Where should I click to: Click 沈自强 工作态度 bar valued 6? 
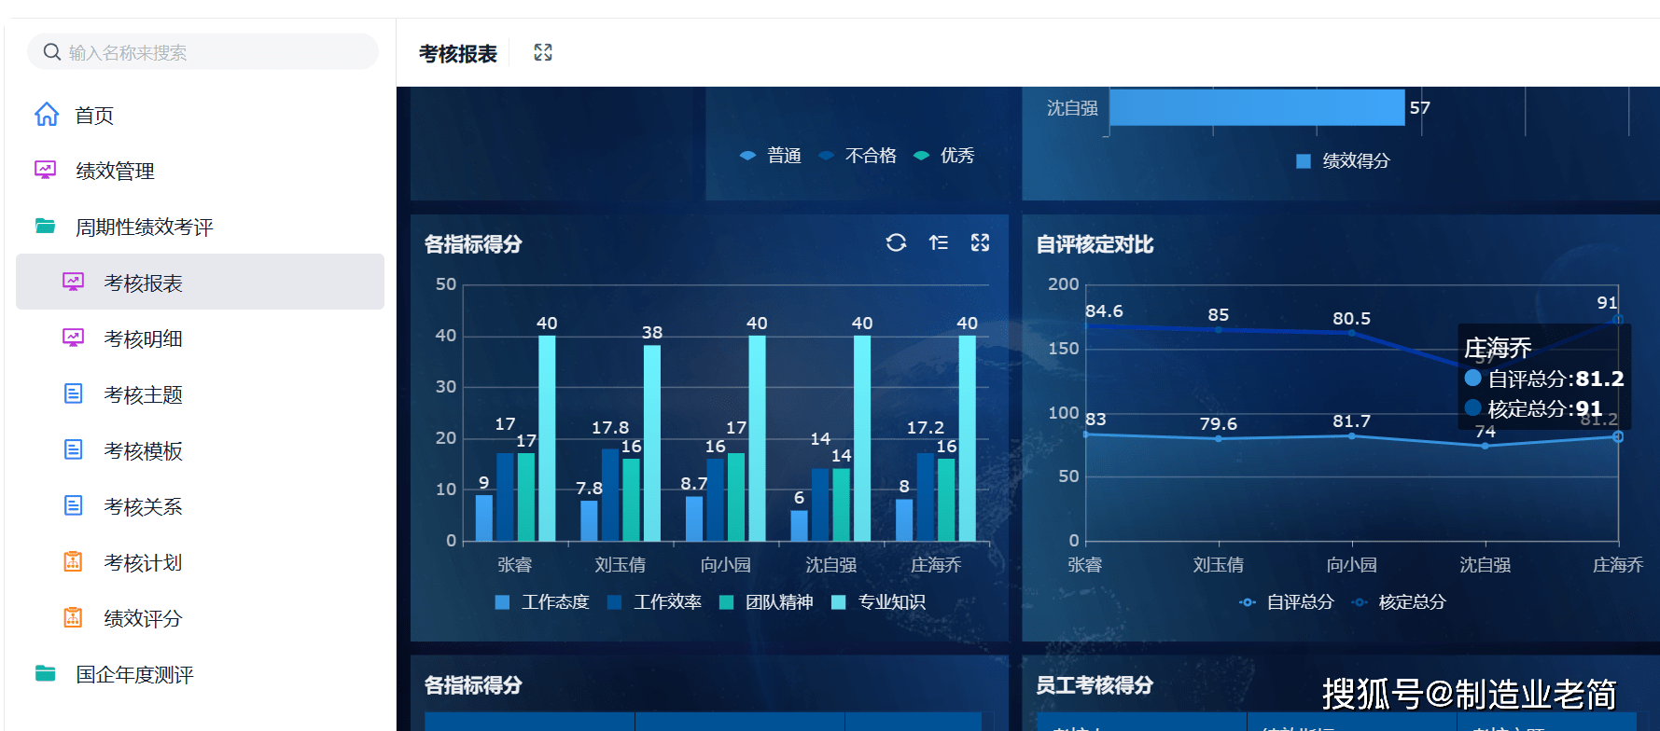(799, 526)
